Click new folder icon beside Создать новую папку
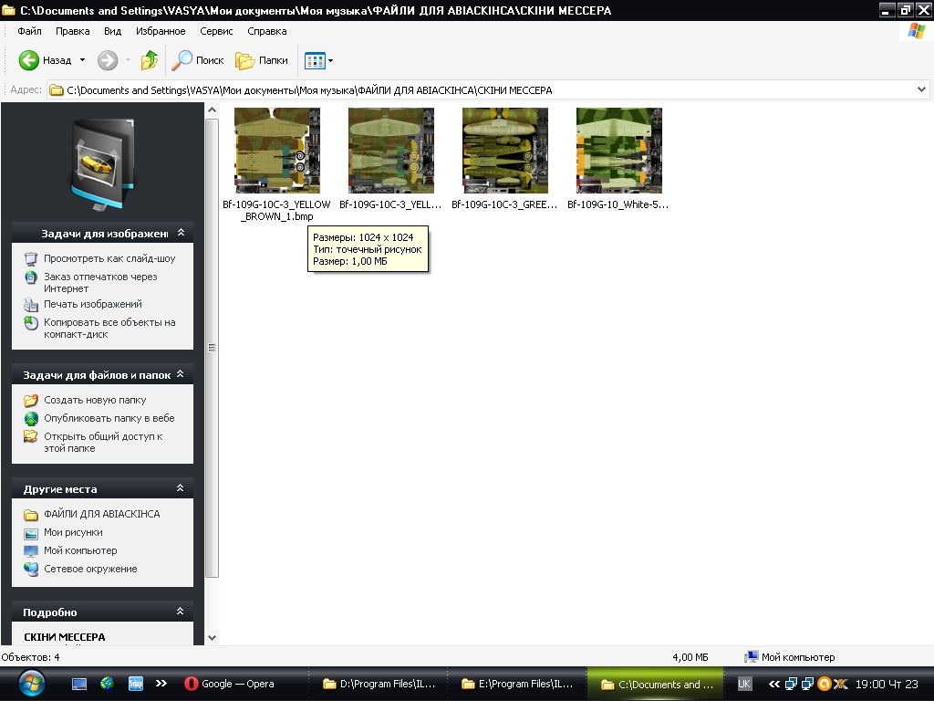This screenshot has width=934, height=701. coord(31,401)
